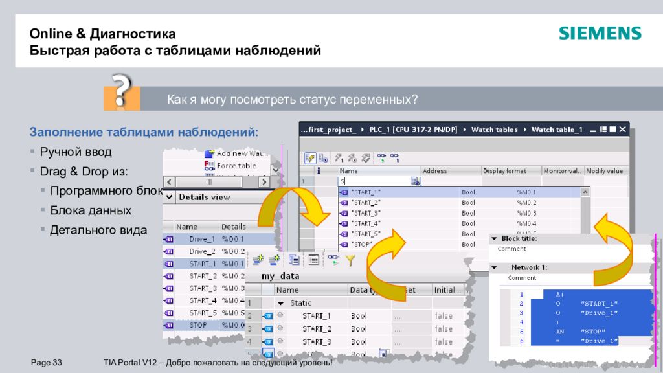This screenshot has width=663, height=373.
Task: Click the tag icon next to Drive_1
Action: tap(169, 239)
